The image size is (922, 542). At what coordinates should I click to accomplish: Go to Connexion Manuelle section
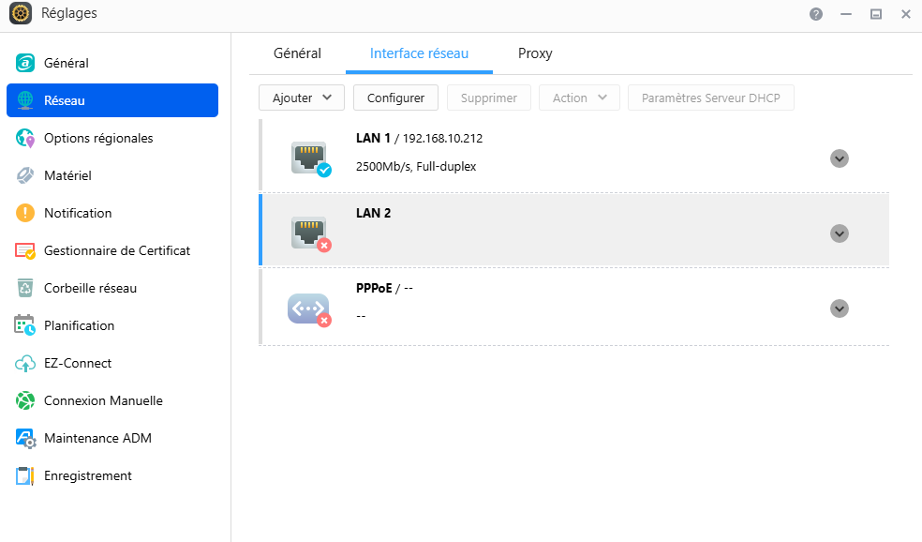point(103,400)
